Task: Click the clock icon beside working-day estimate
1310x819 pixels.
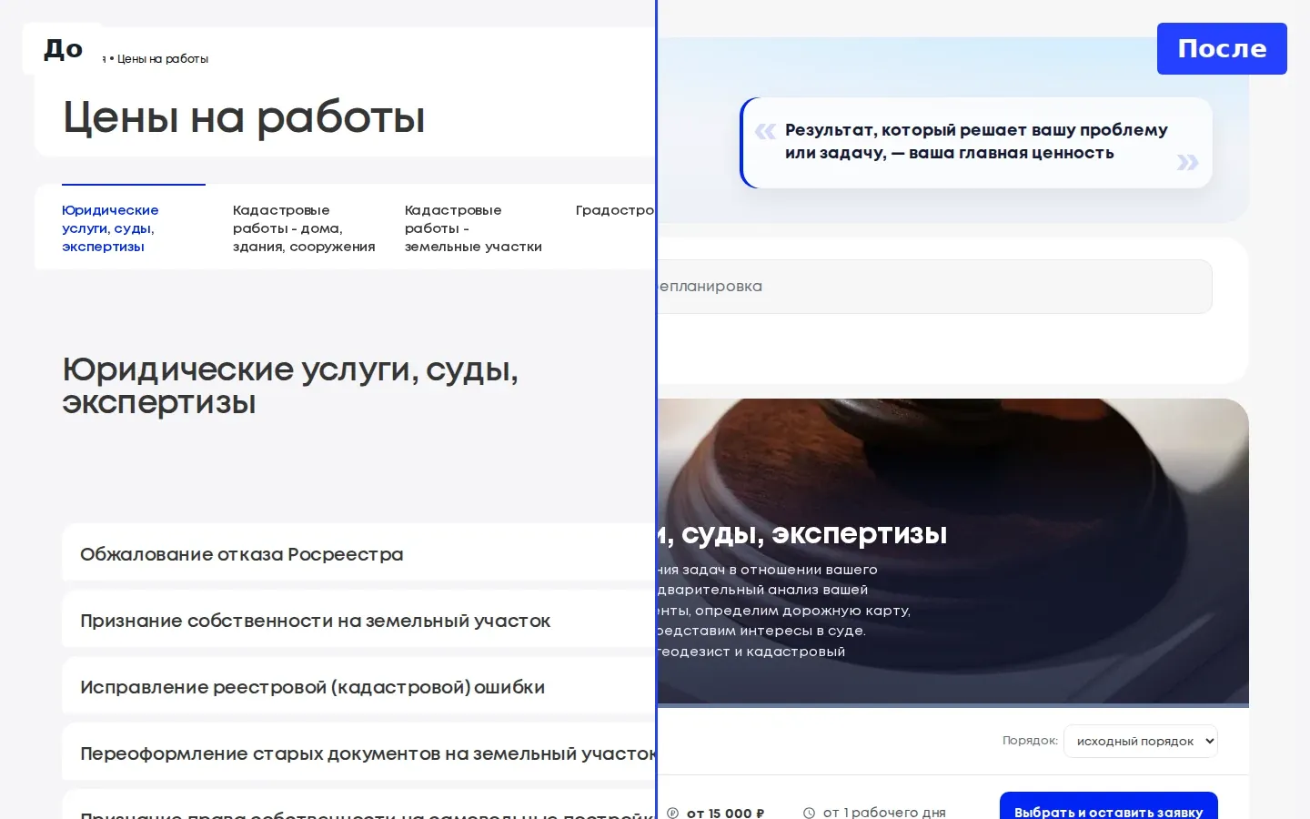Action: click(x=809, y=813)
